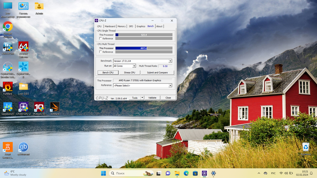Screen dimensions: 317x178
Task: Open the Run on All Cores dropdown
Action: (x=134, y=66)
